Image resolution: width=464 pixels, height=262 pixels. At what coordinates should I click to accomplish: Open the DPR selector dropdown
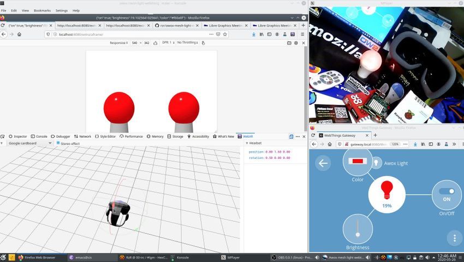coord(168,43)
